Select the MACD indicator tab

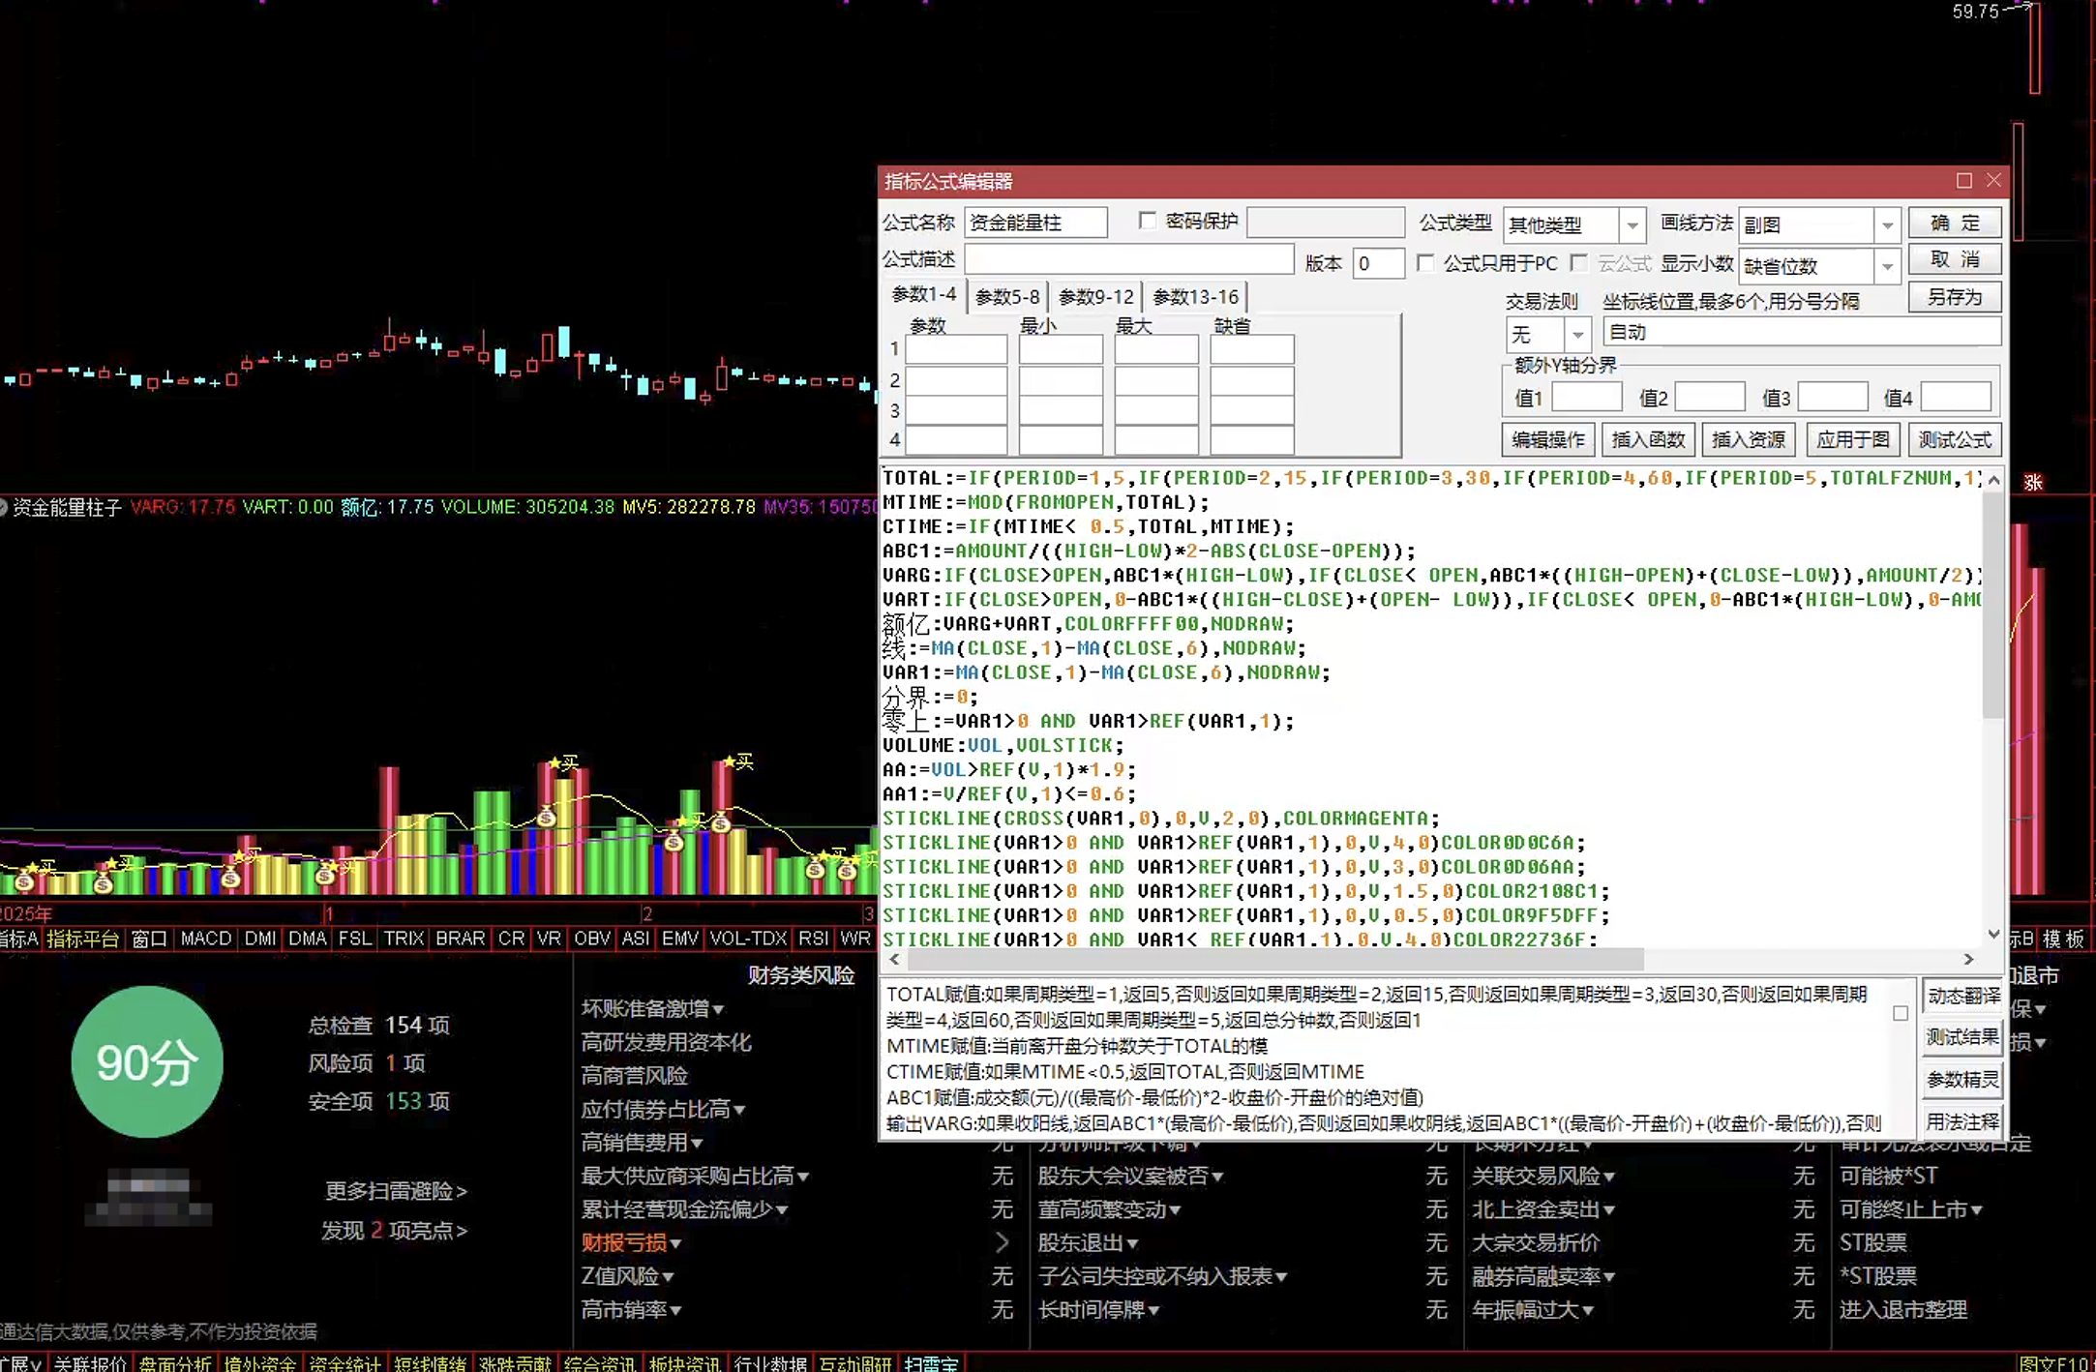(x=205, y=939)
